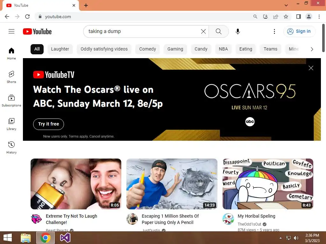The width and height of the screenshot is (326, 244).
Task: Open TheOdd1sOut channel link
Action: [249, 224]
